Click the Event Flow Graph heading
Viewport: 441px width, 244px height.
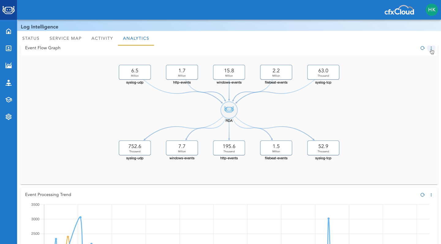point(43,48)
